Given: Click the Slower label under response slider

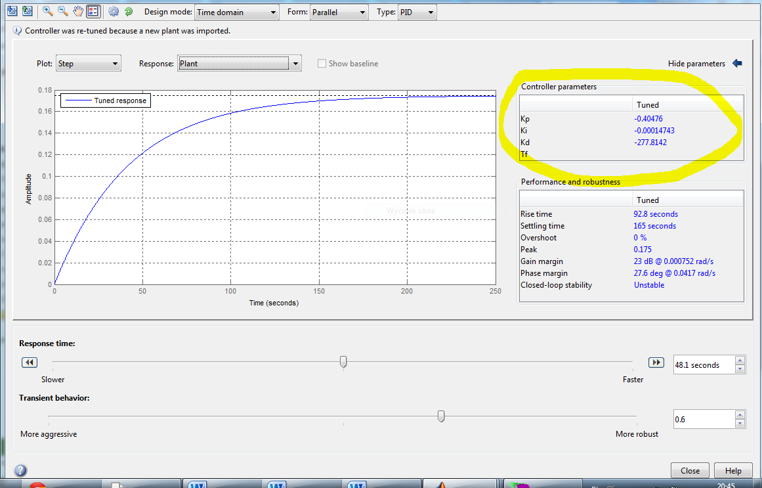Looking at the screenshot, I should (x=53, y=380).
